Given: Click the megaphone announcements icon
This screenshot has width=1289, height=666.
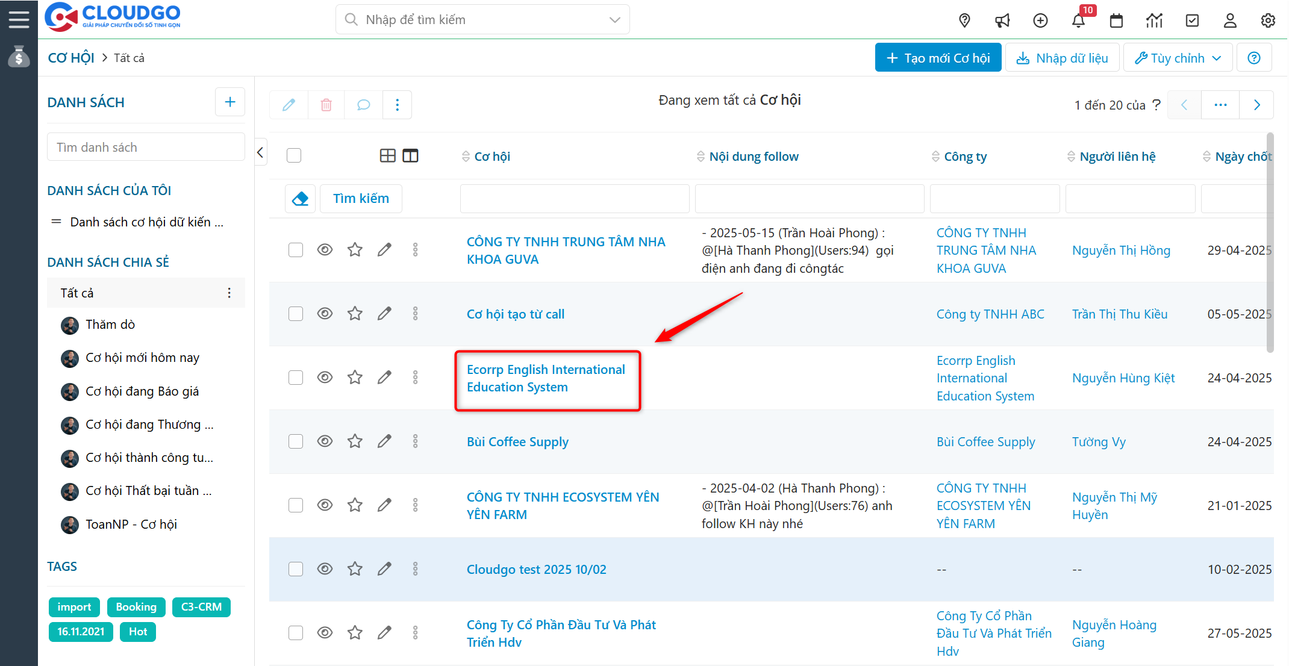Looking at the screenshot, I should [1002, 20].
